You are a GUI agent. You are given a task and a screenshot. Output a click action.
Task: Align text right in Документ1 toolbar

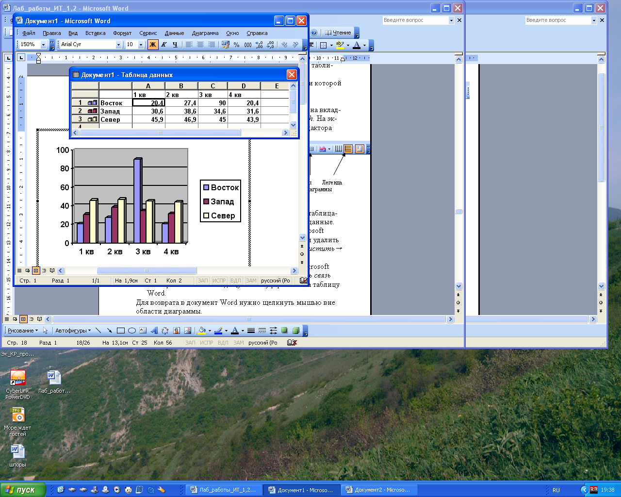pyautogui.click(x=212, y=45)
